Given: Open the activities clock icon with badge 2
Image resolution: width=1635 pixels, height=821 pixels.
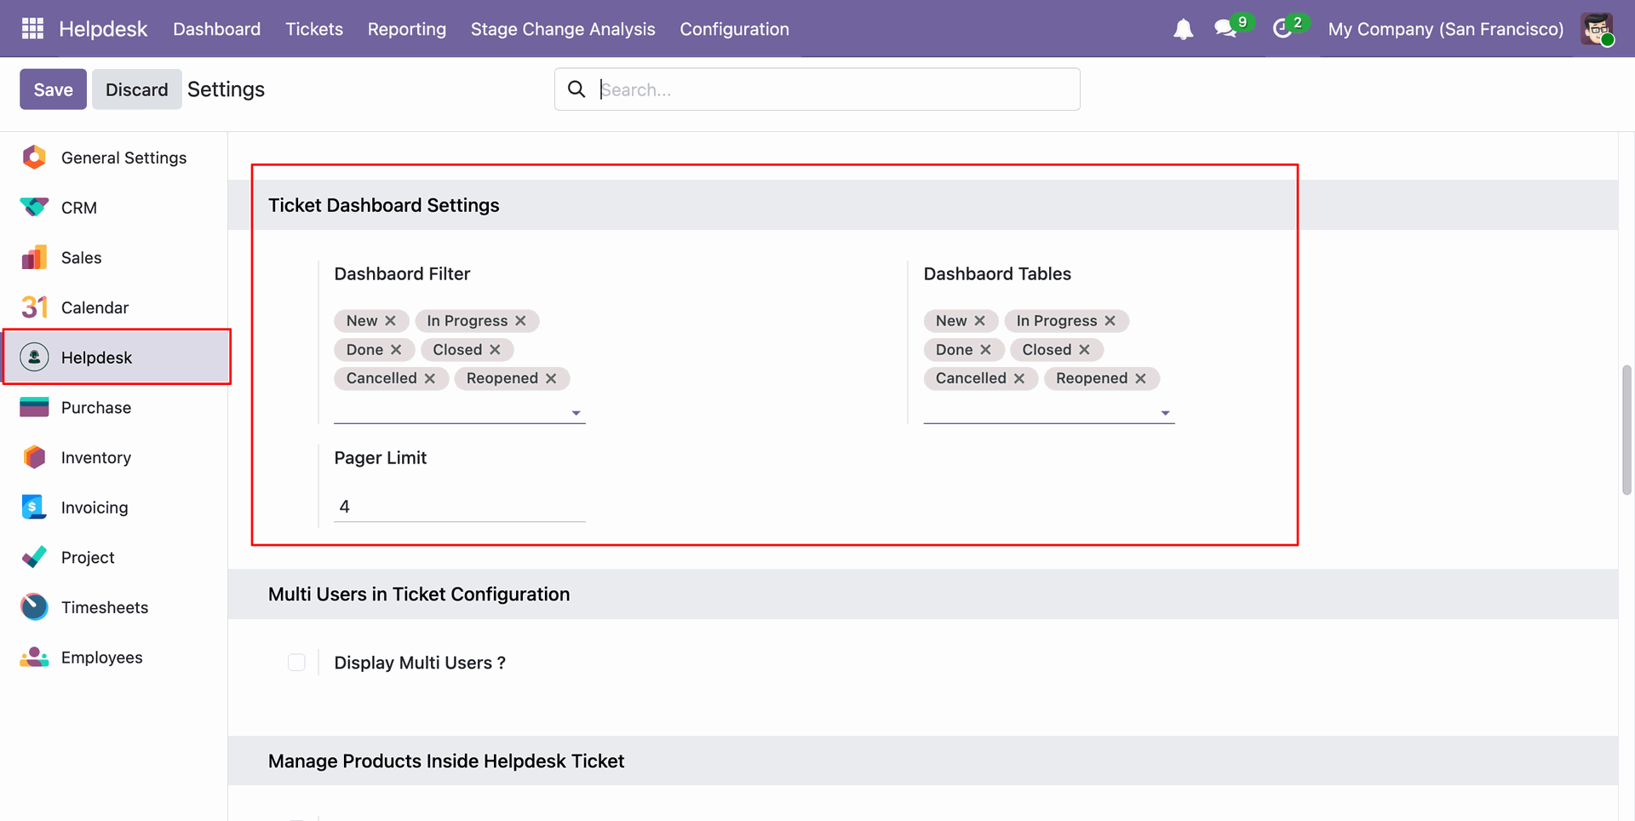Looking at the screenshot, I should click(x=1282, y=29).
